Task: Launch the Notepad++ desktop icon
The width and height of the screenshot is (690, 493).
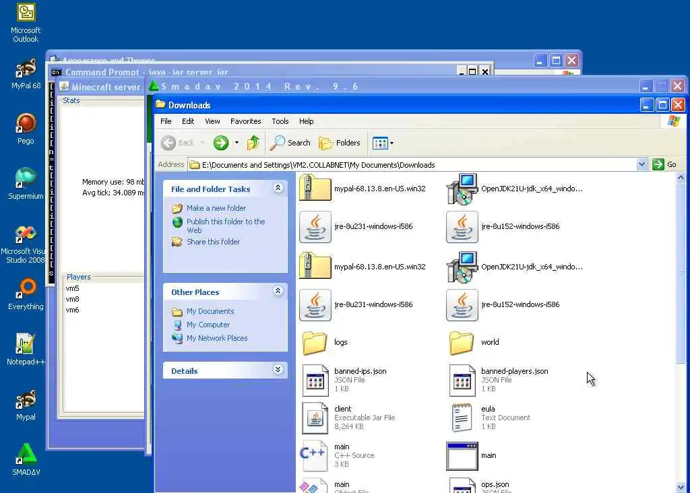Action: click(x=26, y=349)
